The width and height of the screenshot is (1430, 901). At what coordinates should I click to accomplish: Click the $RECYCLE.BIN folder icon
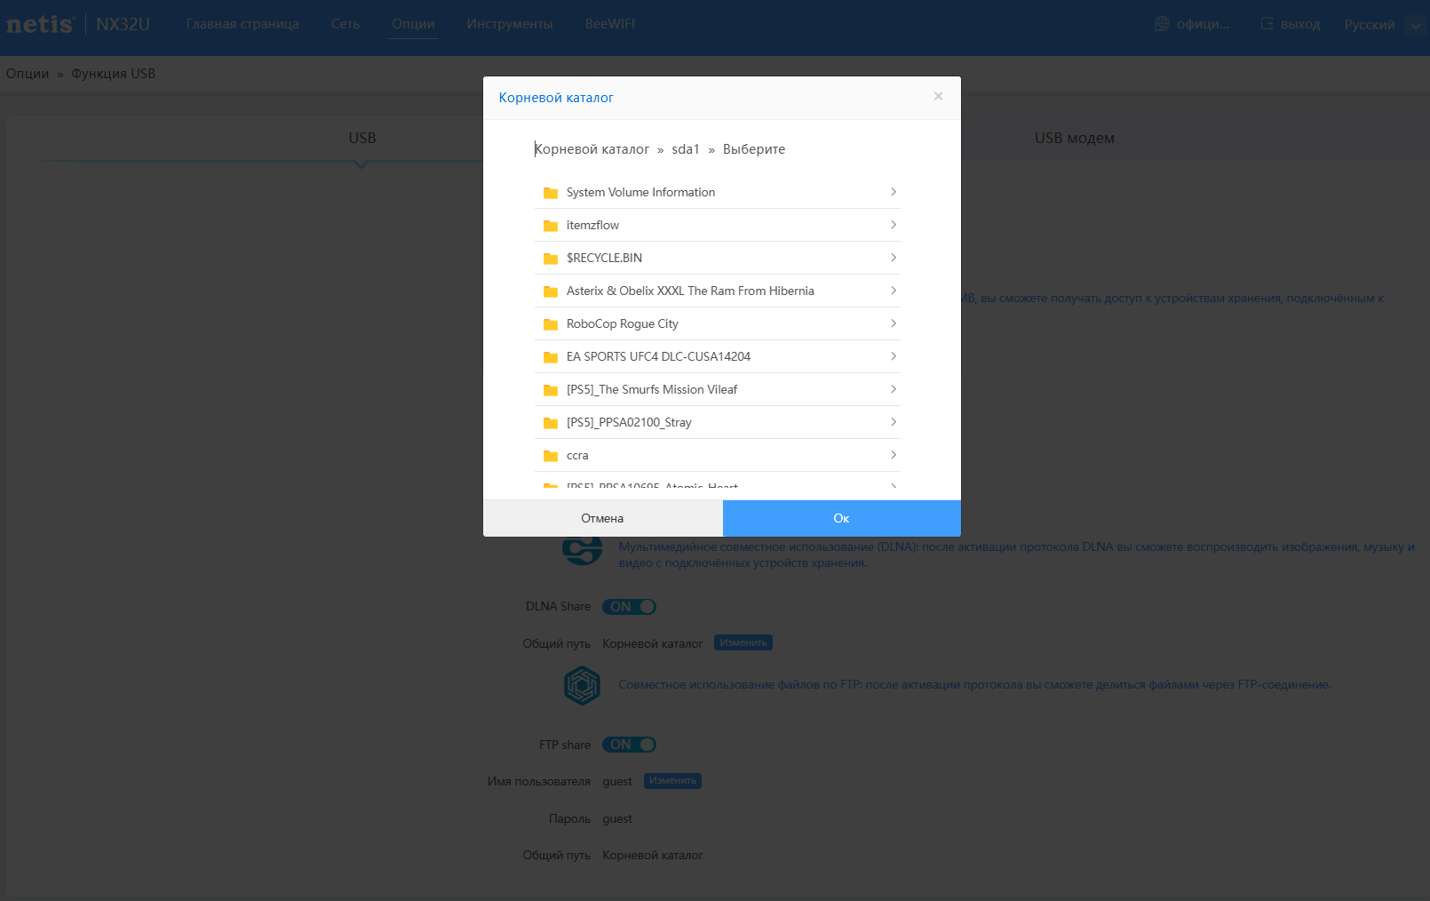pyautogui.click(x=551, y=259)
